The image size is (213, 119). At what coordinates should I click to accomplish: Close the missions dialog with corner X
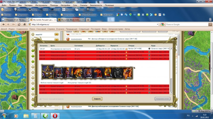click(x=175, y=39)
